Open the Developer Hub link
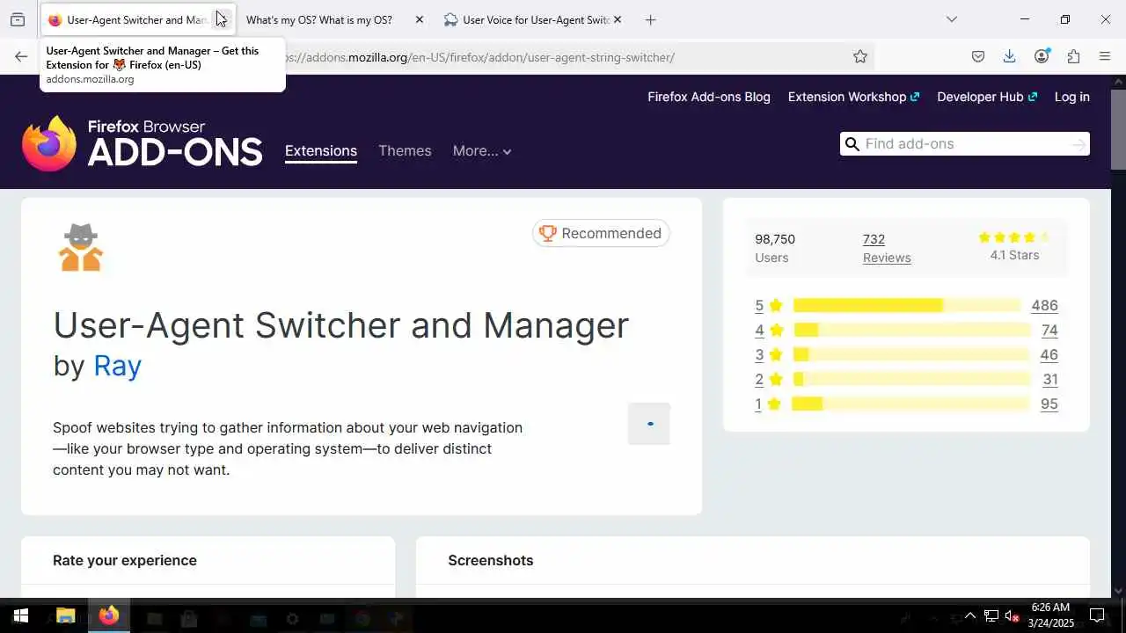Viewport: 1126px width, 633px height. tap(987, 97)
